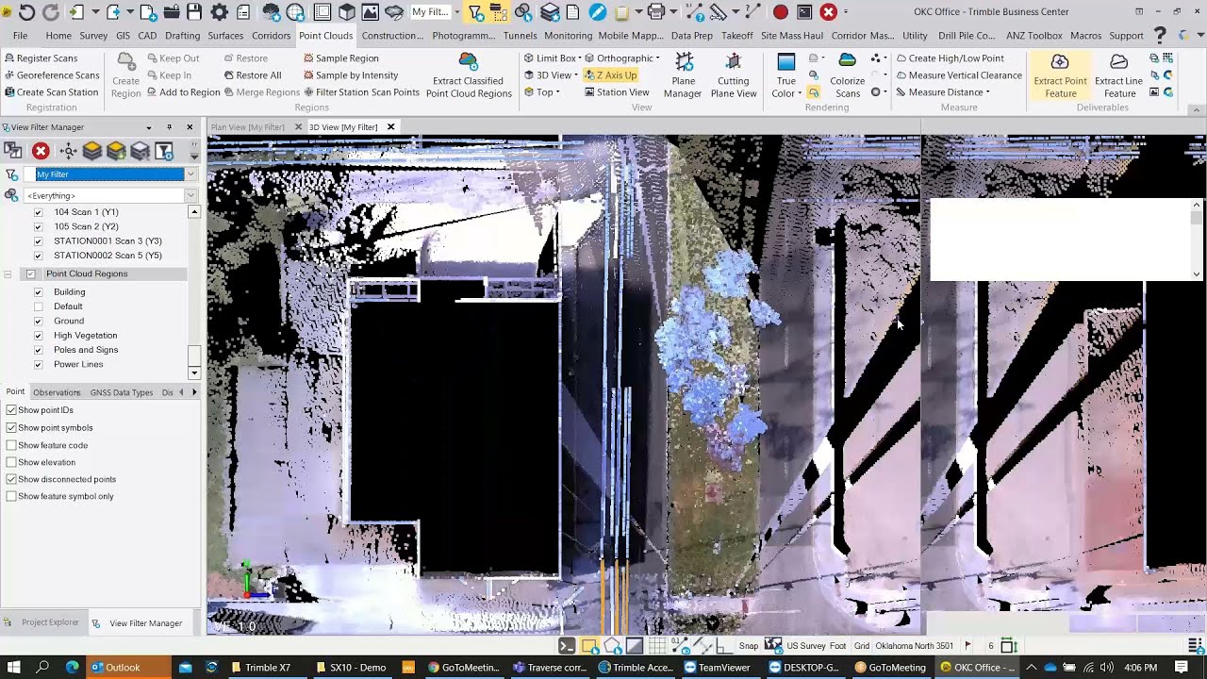Click the Save project floppy disk icon
Viewport: 1207px width, 679px height.
[x=194, y=12]
